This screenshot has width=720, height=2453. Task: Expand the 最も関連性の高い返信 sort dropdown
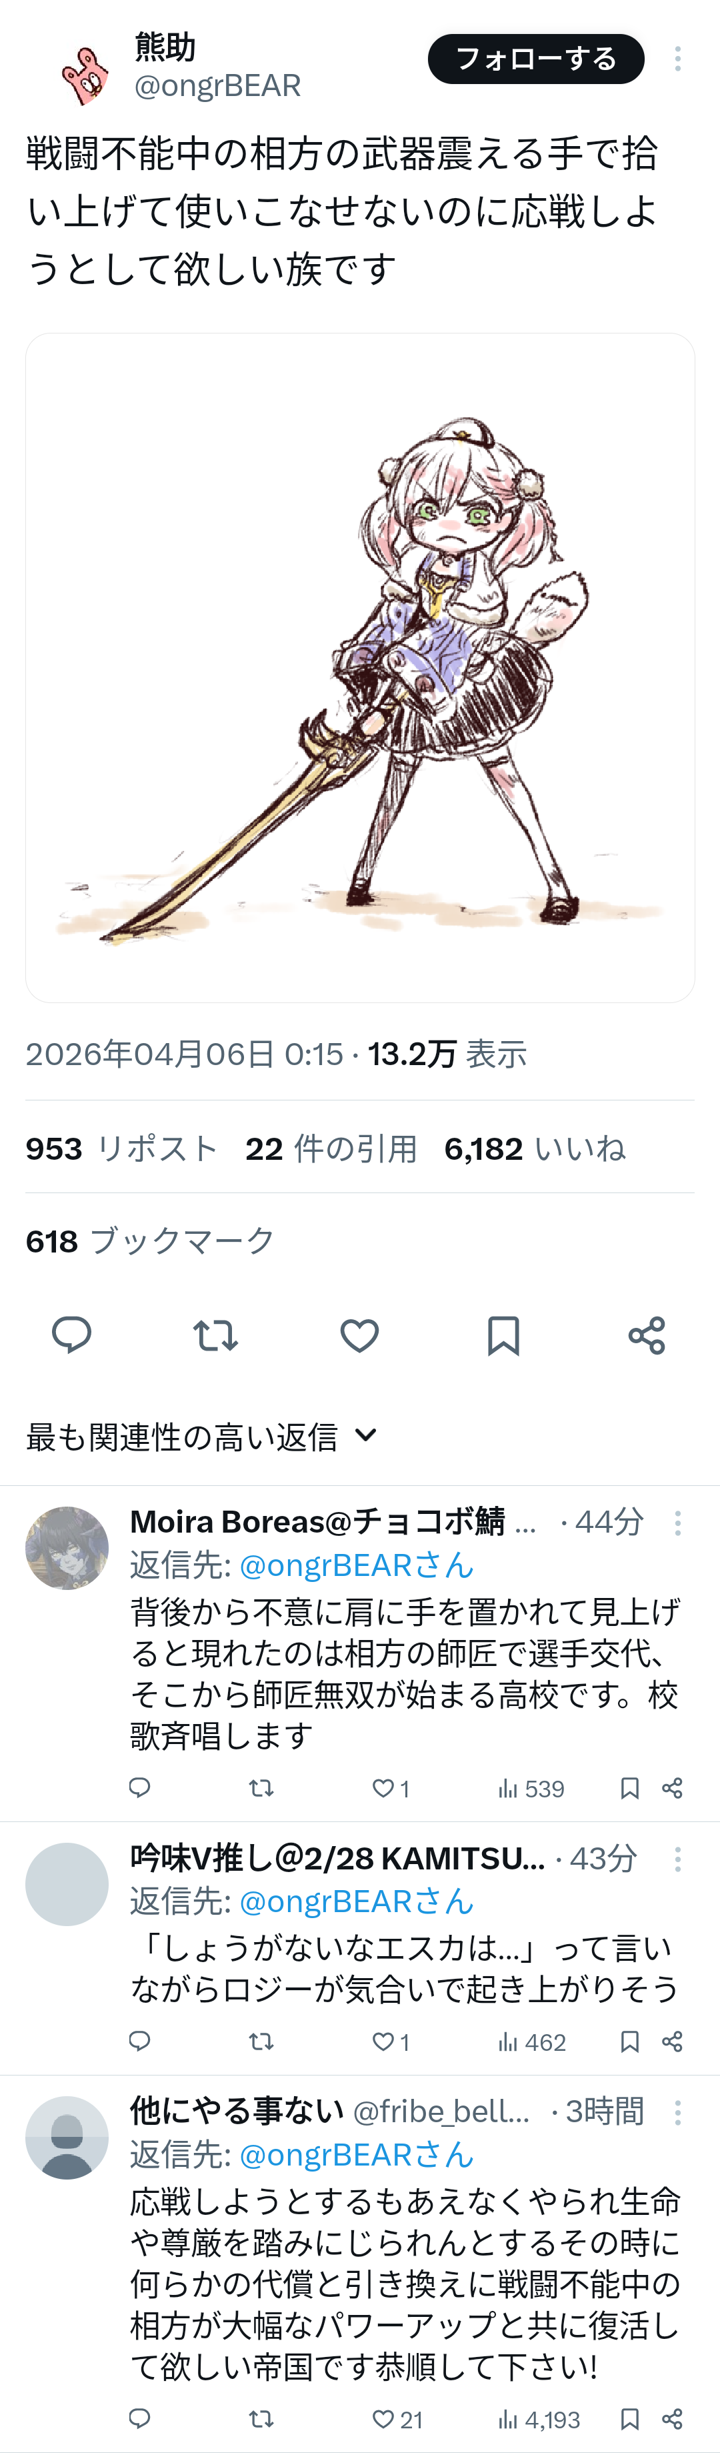(x=201, y=1436)
